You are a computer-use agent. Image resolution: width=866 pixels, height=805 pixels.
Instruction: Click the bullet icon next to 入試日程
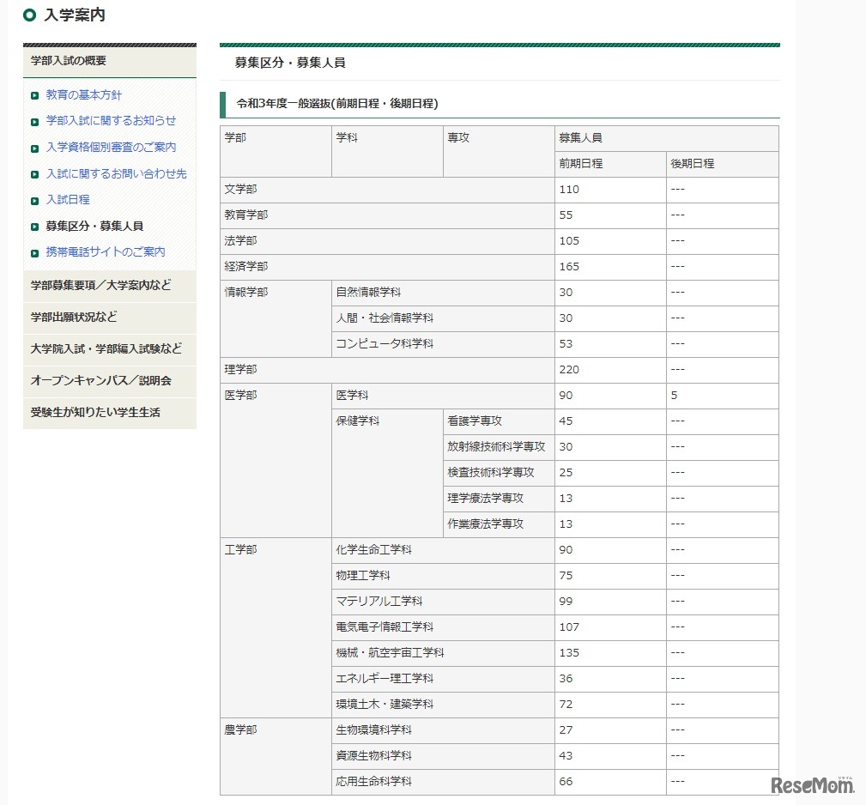coord(35,200)
